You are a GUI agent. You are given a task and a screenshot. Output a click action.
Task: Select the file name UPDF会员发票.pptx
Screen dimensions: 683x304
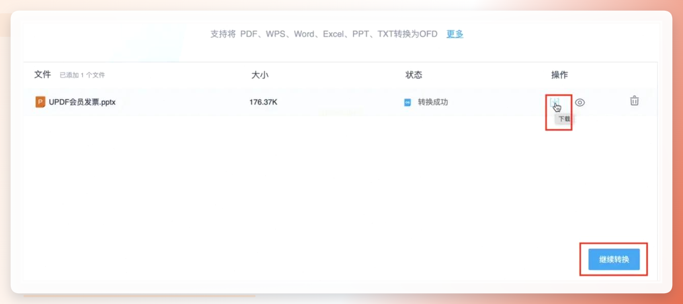82,102
